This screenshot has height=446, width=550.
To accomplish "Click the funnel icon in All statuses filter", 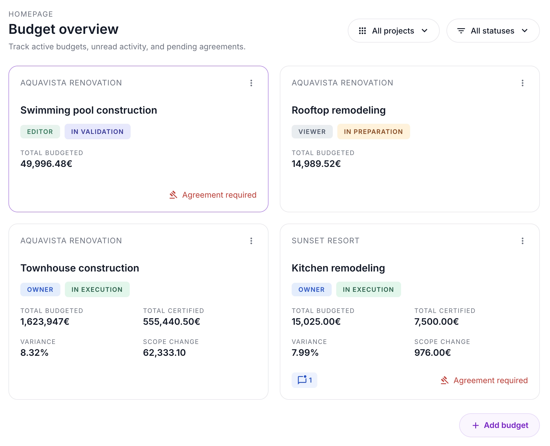I will pos(461,31).
